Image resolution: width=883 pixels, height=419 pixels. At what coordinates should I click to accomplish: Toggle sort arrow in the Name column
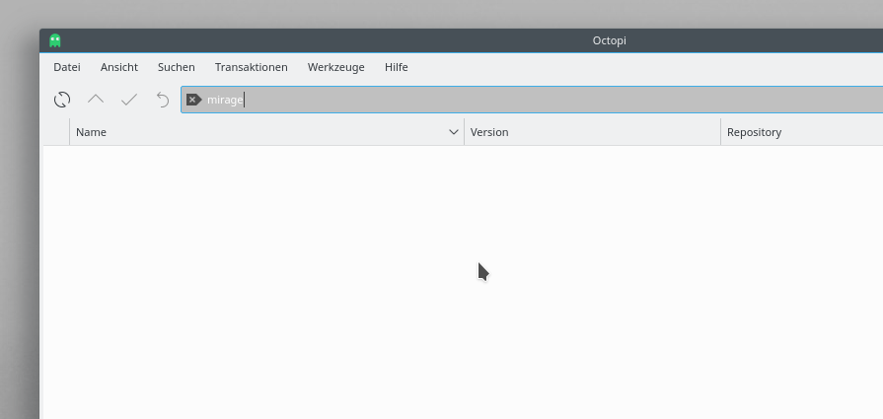tap(454, 132)
